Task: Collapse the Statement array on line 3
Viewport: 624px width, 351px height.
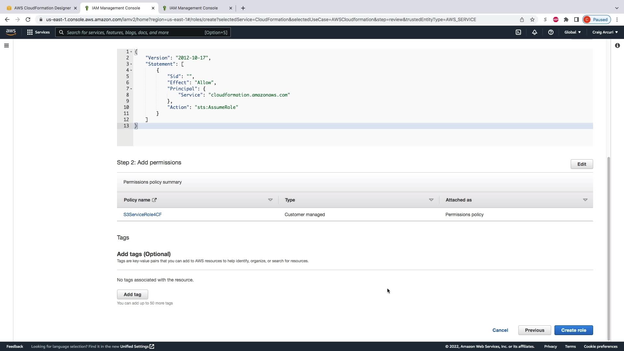Action: tap(131, 64)
